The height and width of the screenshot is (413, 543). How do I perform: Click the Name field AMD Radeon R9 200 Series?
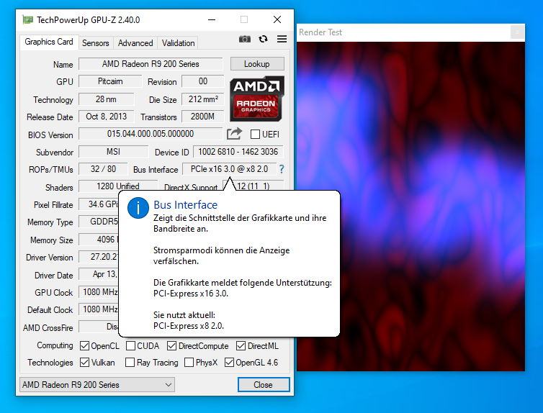tap(151, 64)
